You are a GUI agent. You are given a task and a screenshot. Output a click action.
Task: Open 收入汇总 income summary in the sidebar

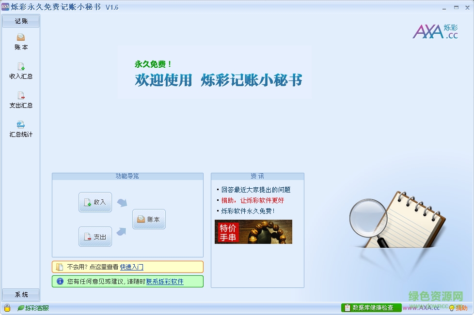(x=20, y=71)
